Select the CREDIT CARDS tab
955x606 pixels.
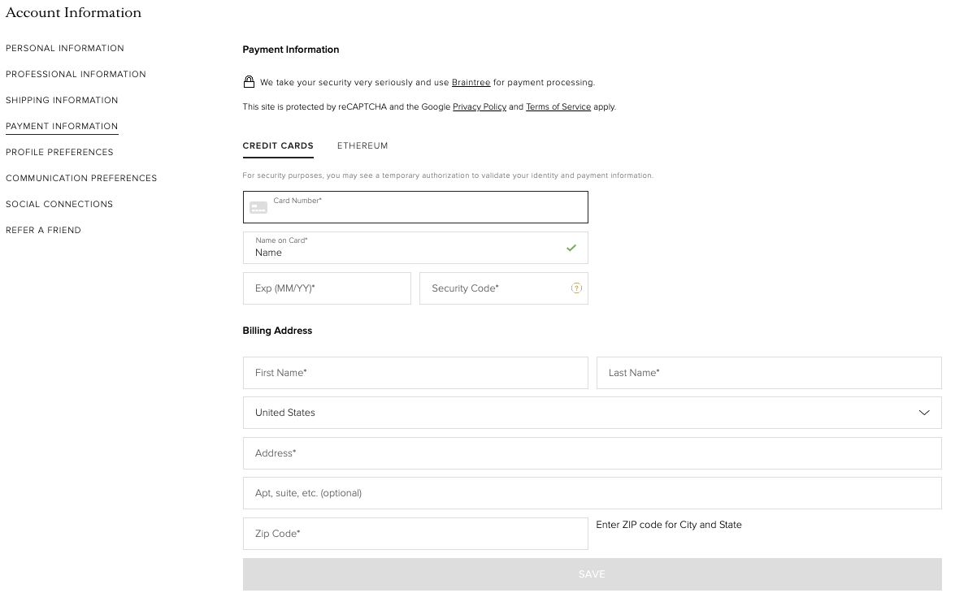point(278,145)
